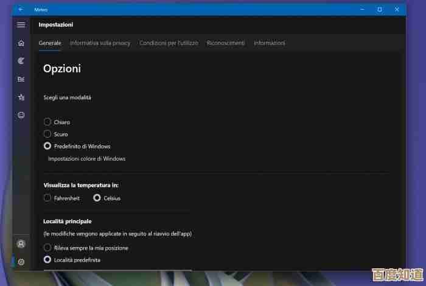Set temperature unit to Celsius
This screenshot has height=286, width=426.
pyautogui.click(x=97, y=198)
